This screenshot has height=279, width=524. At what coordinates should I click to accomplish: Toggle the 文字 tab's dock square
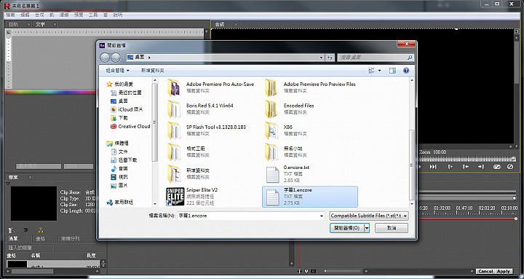55,24
